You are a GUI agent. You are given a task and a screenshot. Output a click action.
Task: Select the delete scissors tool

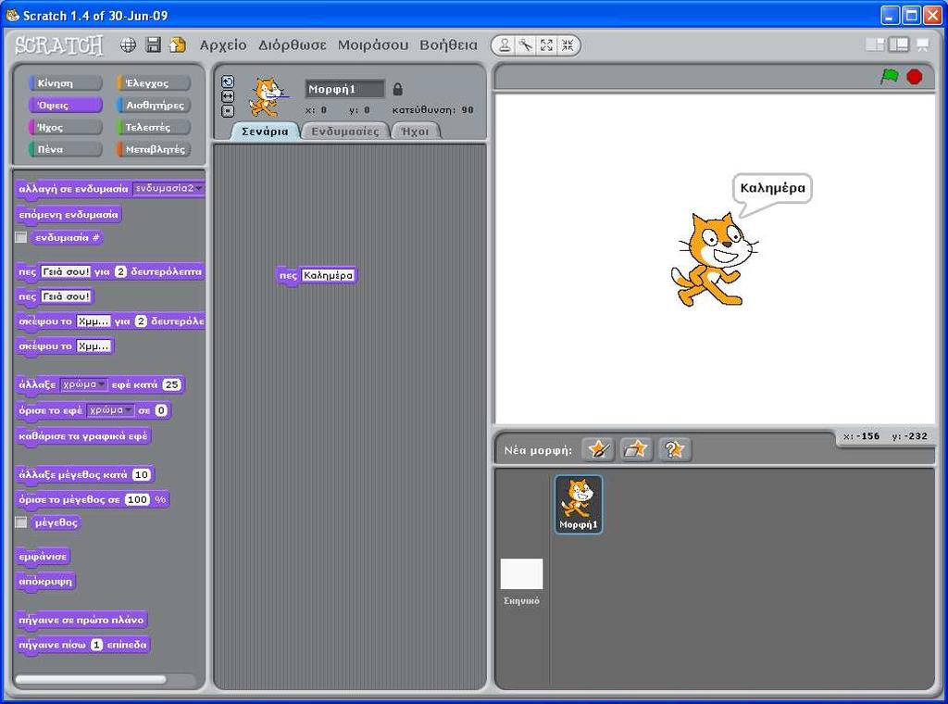pos(526,44)
